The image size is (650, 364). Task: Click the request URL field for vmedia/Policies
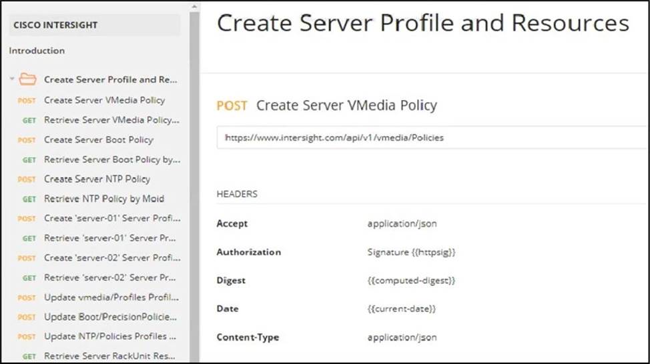[433, 137]
